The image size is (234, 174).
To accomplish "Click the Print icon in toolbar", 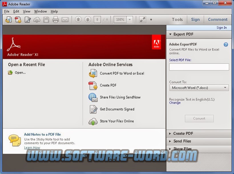I will [x=56, y=20].
